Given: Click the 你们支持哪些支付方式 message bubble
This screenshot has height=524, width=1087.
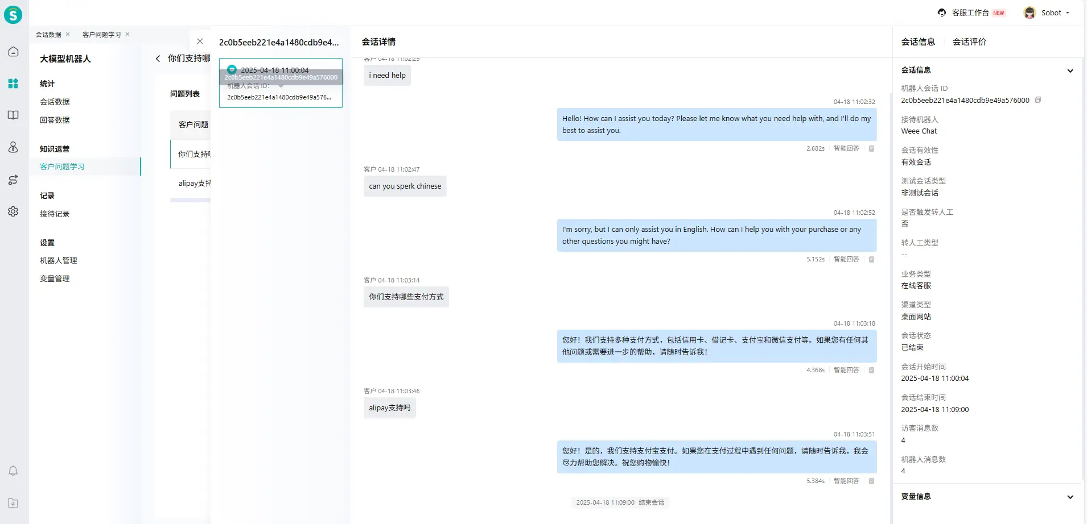Looking at the screenshot, I should 406,297.
